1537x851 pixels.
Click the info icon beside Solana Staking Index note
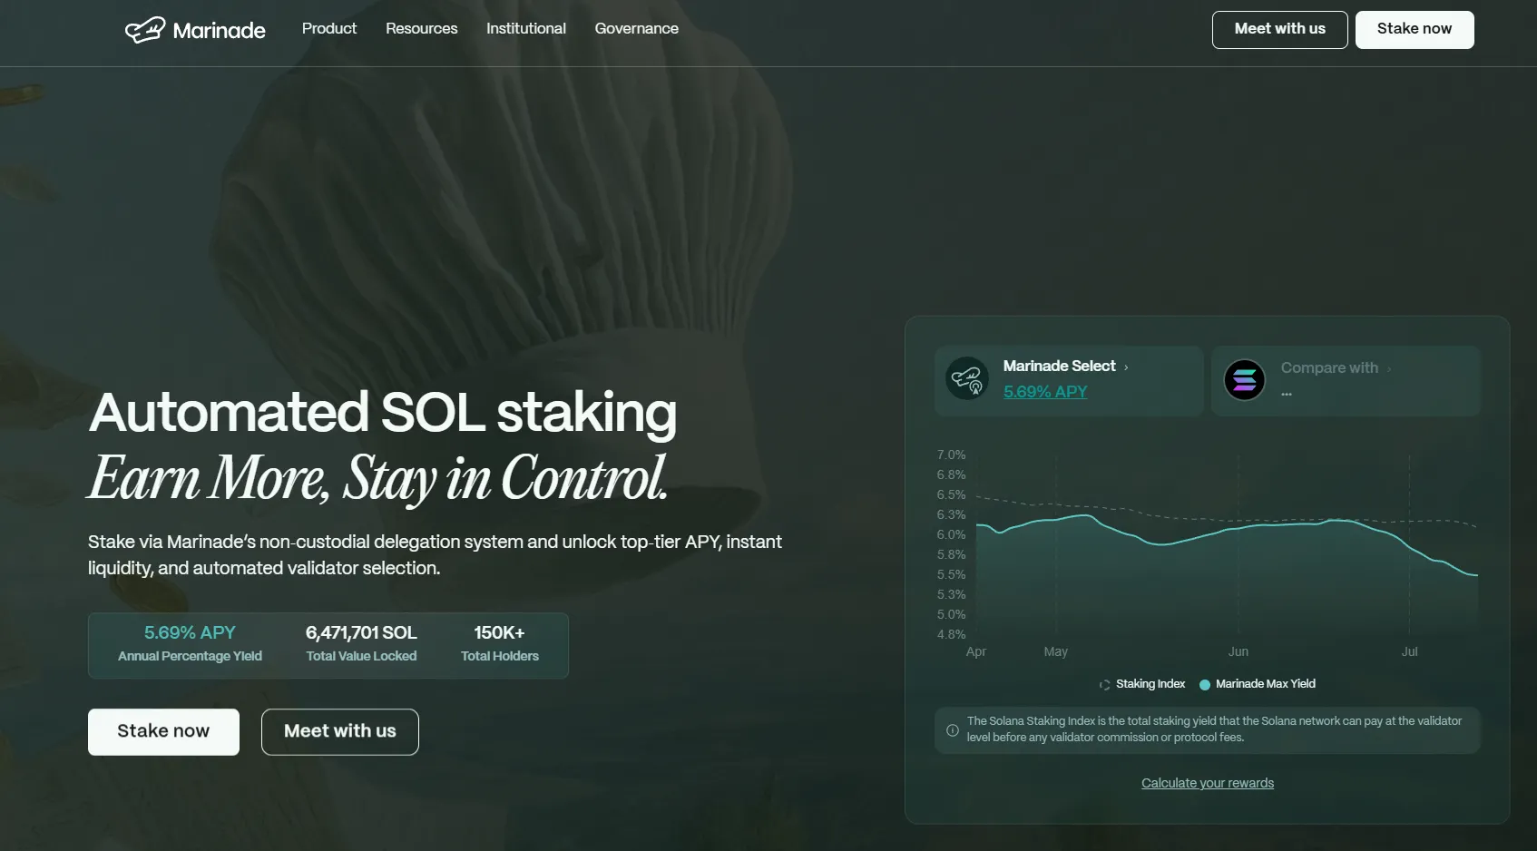953,729
